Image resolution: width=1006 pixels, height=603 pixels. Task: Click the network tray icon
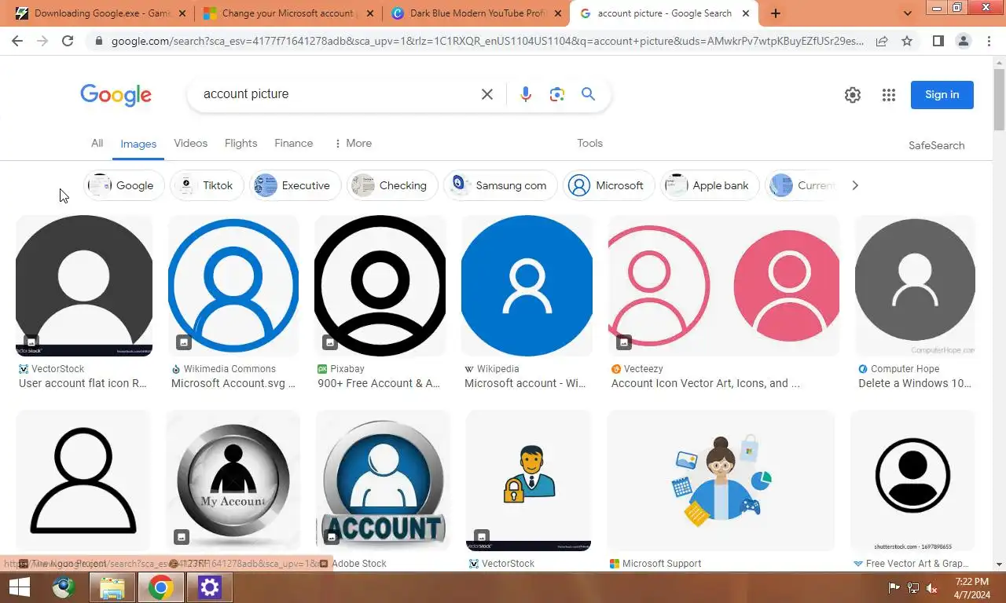[913, 587]
